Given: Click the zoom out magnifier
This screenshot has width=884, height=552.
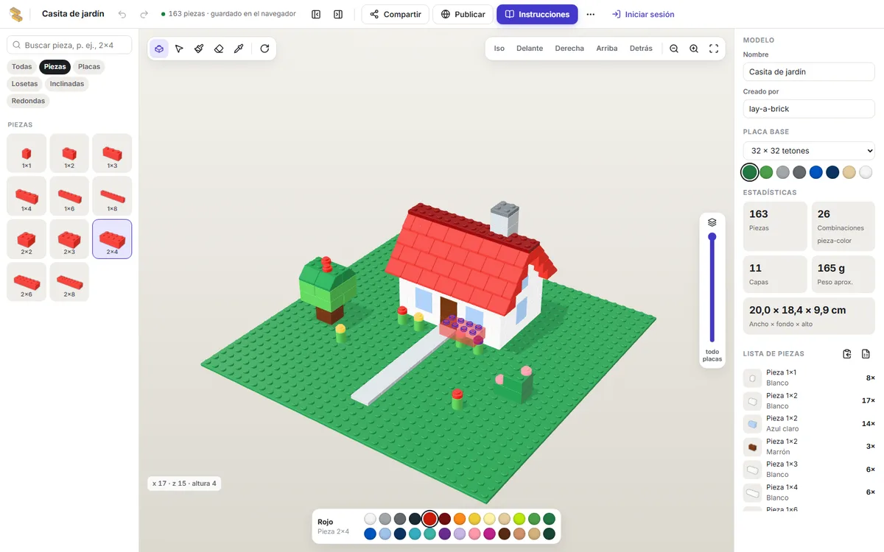Looking at the screenshot, I should click(674, 49).
